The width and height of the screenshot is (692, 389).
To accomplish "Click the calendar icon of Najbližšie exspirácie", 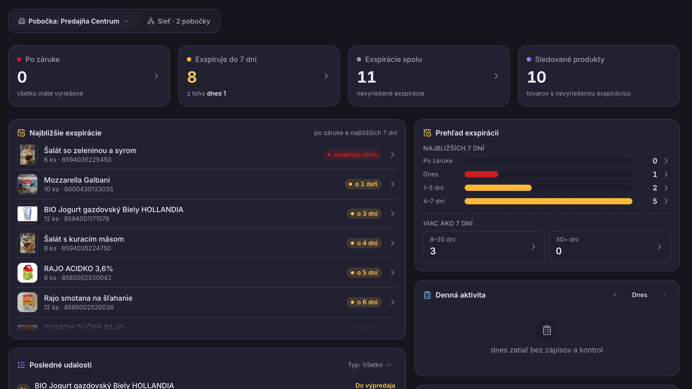I will (x=21, y=133).
